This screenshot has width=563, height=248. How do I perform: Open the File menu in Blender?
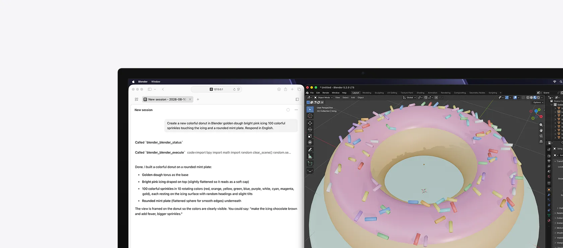point(312,93)
